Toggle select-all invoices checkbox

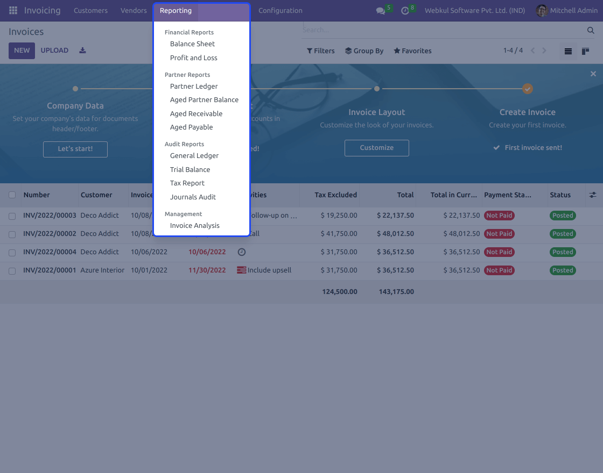[12, 195]
